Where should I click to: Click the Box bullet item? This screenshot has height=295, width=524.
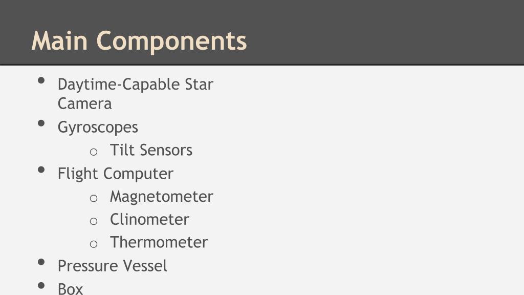[x=70, y=289]
